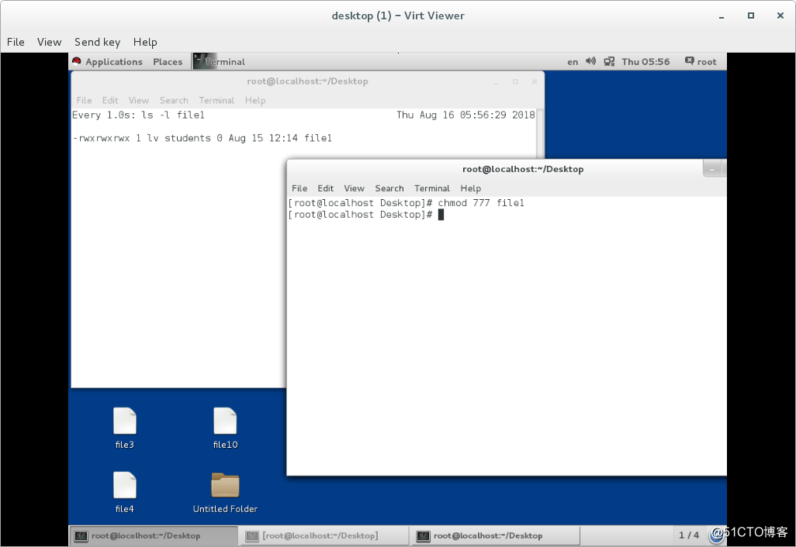Open Edit menu in front terminal

(x=325, y=188)
